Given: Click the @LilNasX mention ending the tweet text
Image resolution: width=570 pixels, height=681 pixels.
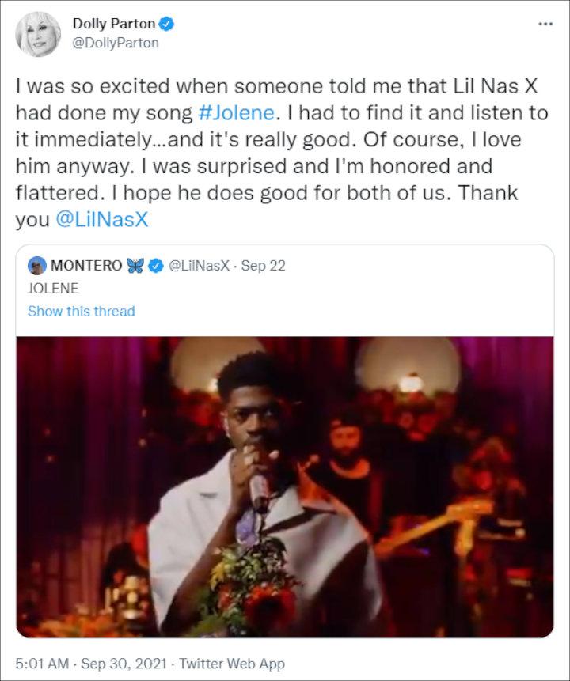Looking at the screenshot, I should [102, 220].
